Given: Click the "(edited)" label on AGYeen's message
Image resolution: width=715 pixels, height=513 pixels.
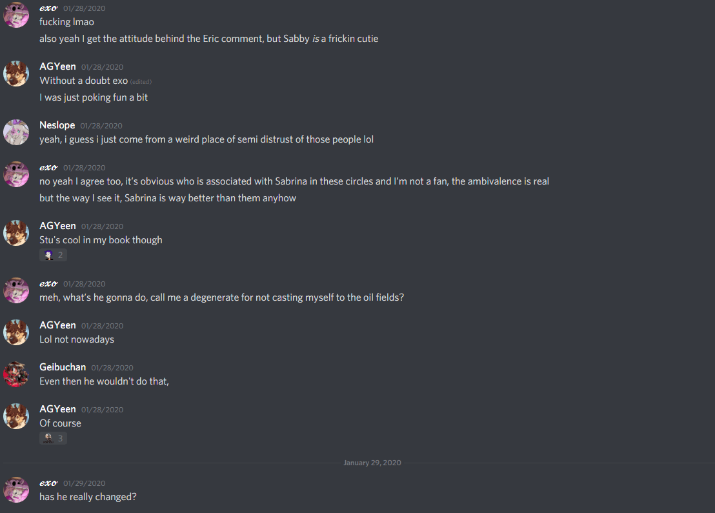Looking at the screenshot, I should (x=141, y=82).
